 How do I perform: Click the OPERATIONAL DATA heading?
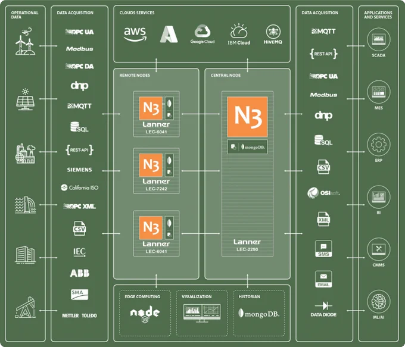24,15
